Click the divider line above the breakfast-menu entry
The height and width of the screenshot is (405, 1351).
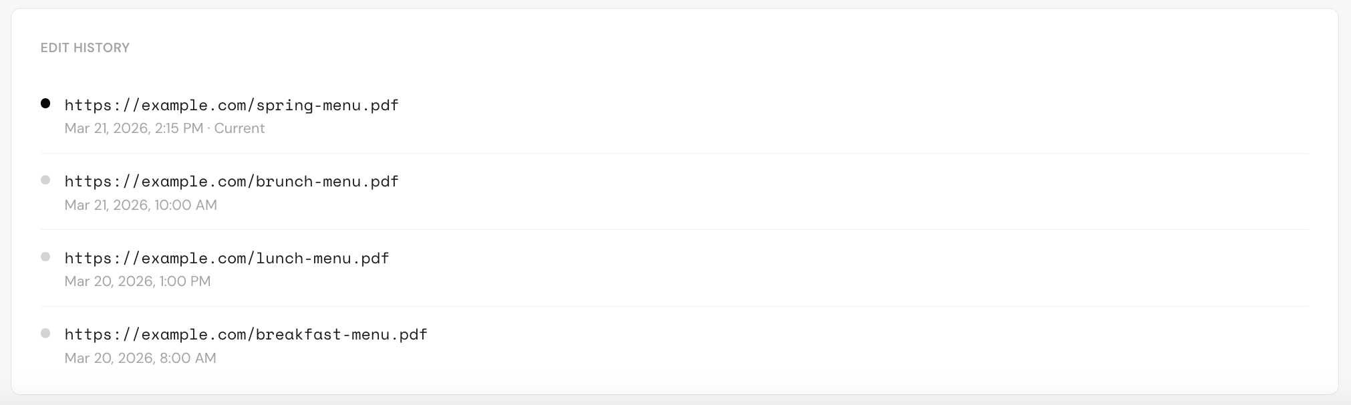tap(675, 306)
